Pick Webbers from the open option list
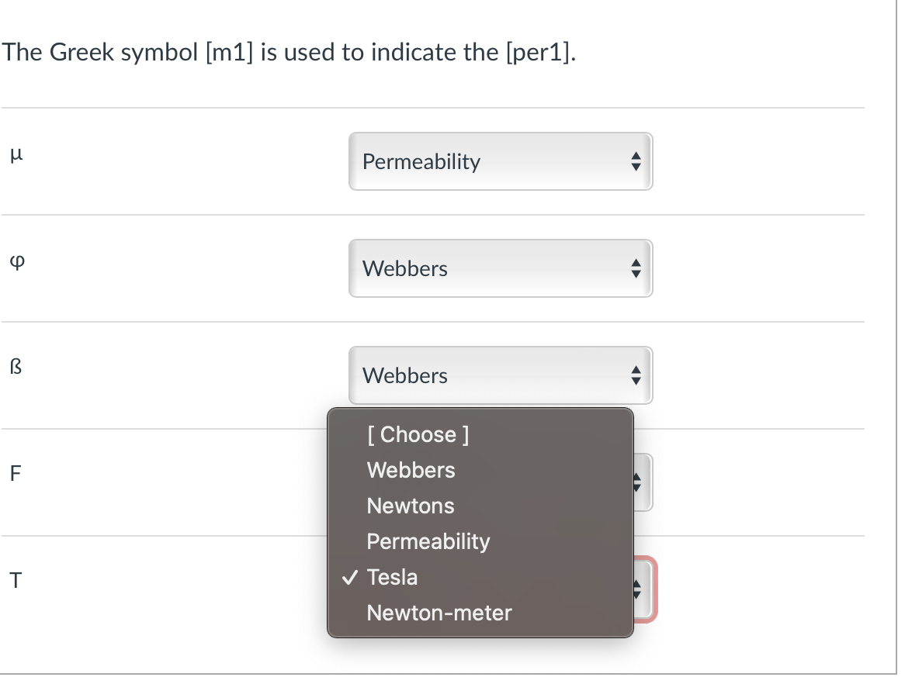 click(x=411, y=470)
